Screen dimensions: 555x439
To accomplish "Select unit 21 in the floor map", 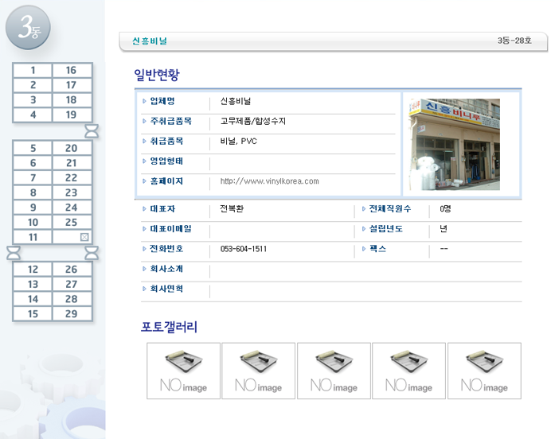I will [72, 163].
